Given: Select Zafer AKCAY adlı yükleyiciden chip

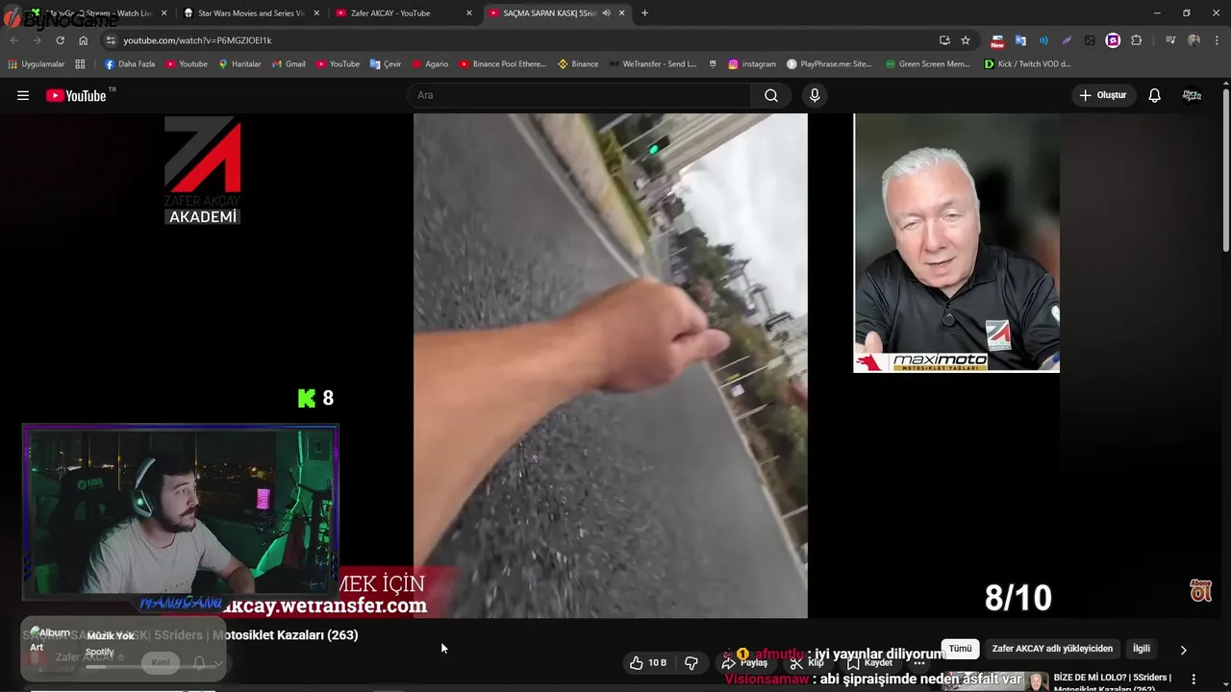Looking at the screenshot, I should point(1052,649).
